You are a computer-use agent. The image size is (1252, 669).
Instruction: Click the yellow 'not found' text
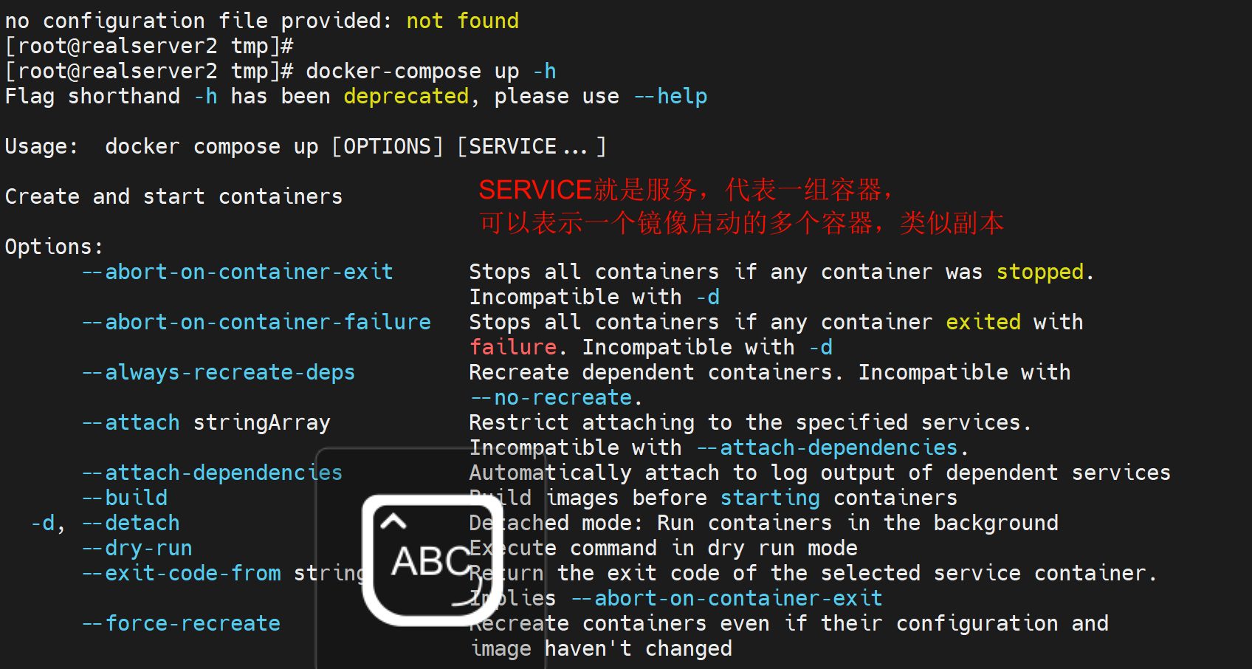pos(462,21)
